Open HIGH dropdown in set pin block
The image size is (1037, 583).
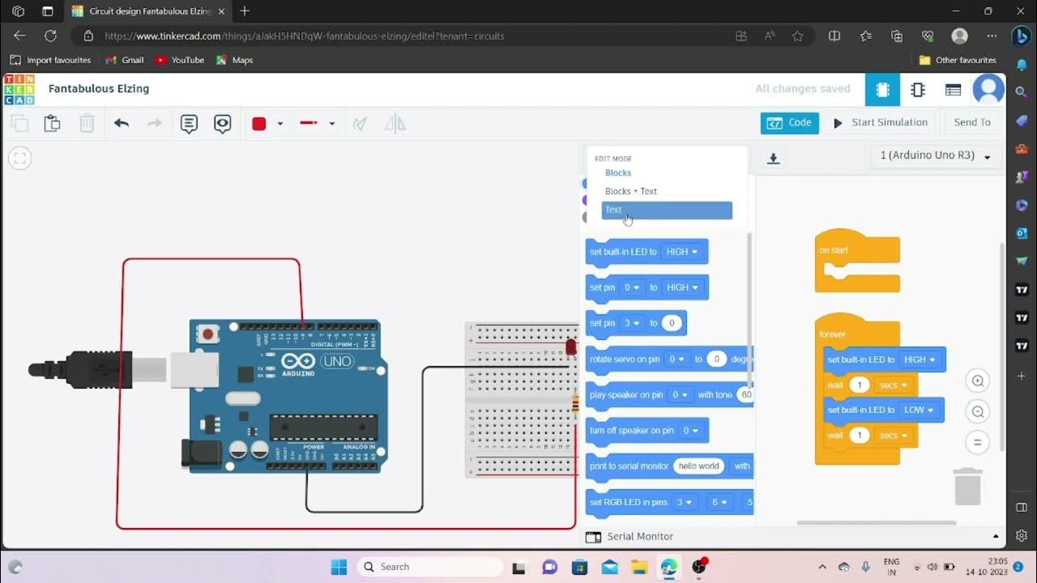click(682, 287)
